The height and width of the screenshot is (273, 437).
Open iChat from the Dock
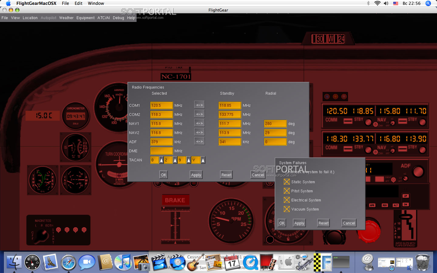[x=87, y=262]
